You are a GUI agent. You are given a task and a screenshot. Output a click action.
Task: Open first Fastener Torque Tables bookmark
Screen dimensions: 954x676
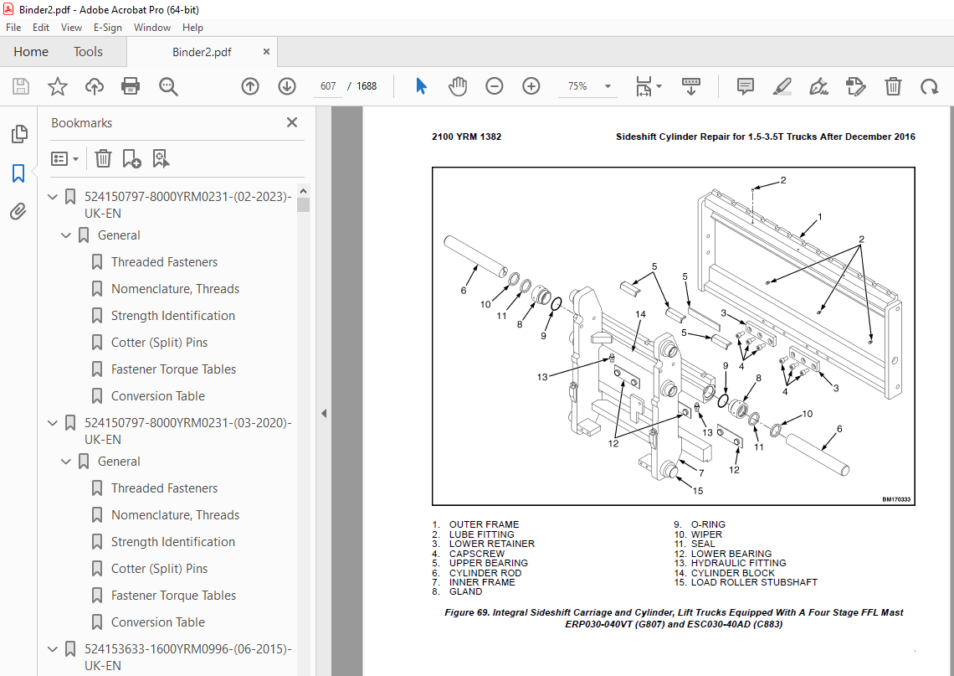pos(173,369)
